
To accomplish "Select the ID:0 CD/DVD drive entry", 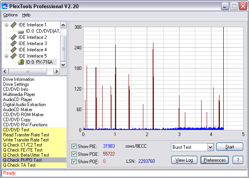I will [x=43, y=31].
